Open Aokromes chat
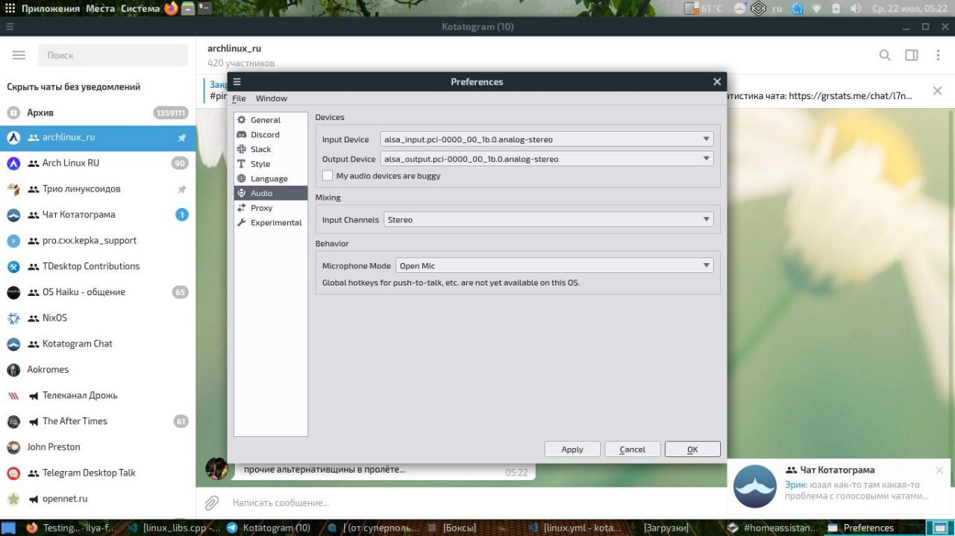 pos(98,370)
